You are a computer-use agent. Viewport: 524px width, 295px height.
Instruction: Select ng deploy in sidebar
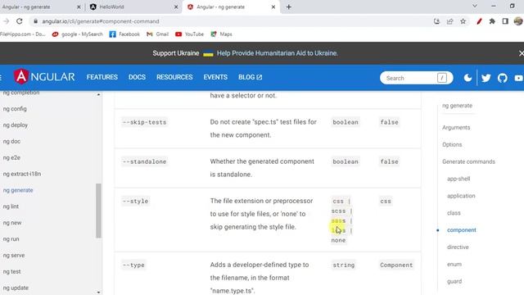(x=16, y=125)
